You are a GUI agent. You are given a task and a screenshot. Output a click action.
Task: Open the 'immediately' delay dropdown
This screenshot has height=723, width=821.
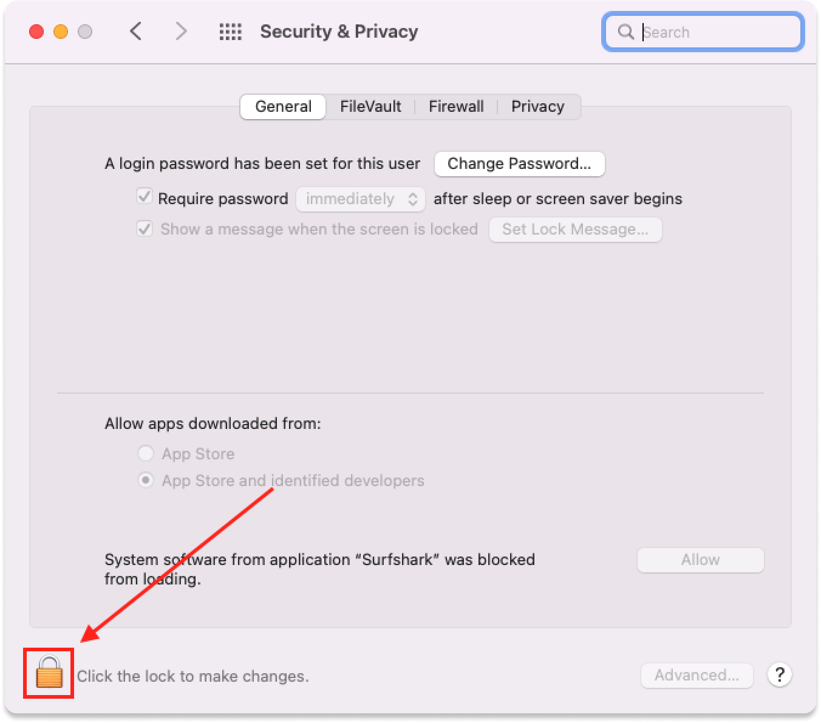[x=360, y=199]
